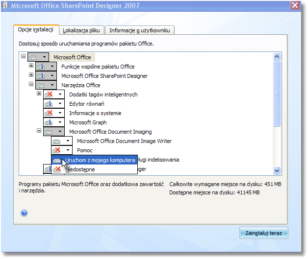Open install dropdown for Microsoft Graph
This screenshot has width=308, height=259.
tap(60, 122)
